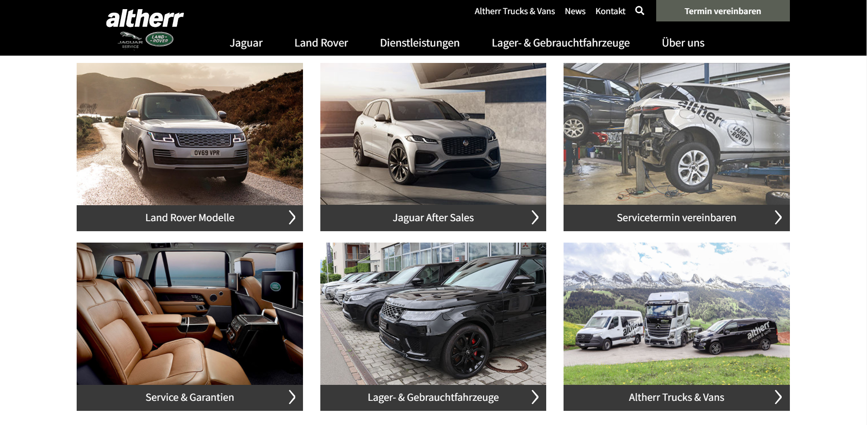Click chevron arrow on Servicetermin vereinbaren
Image resolution: width=867 pixels, height=425 pixels.
[x=778, y=218]
